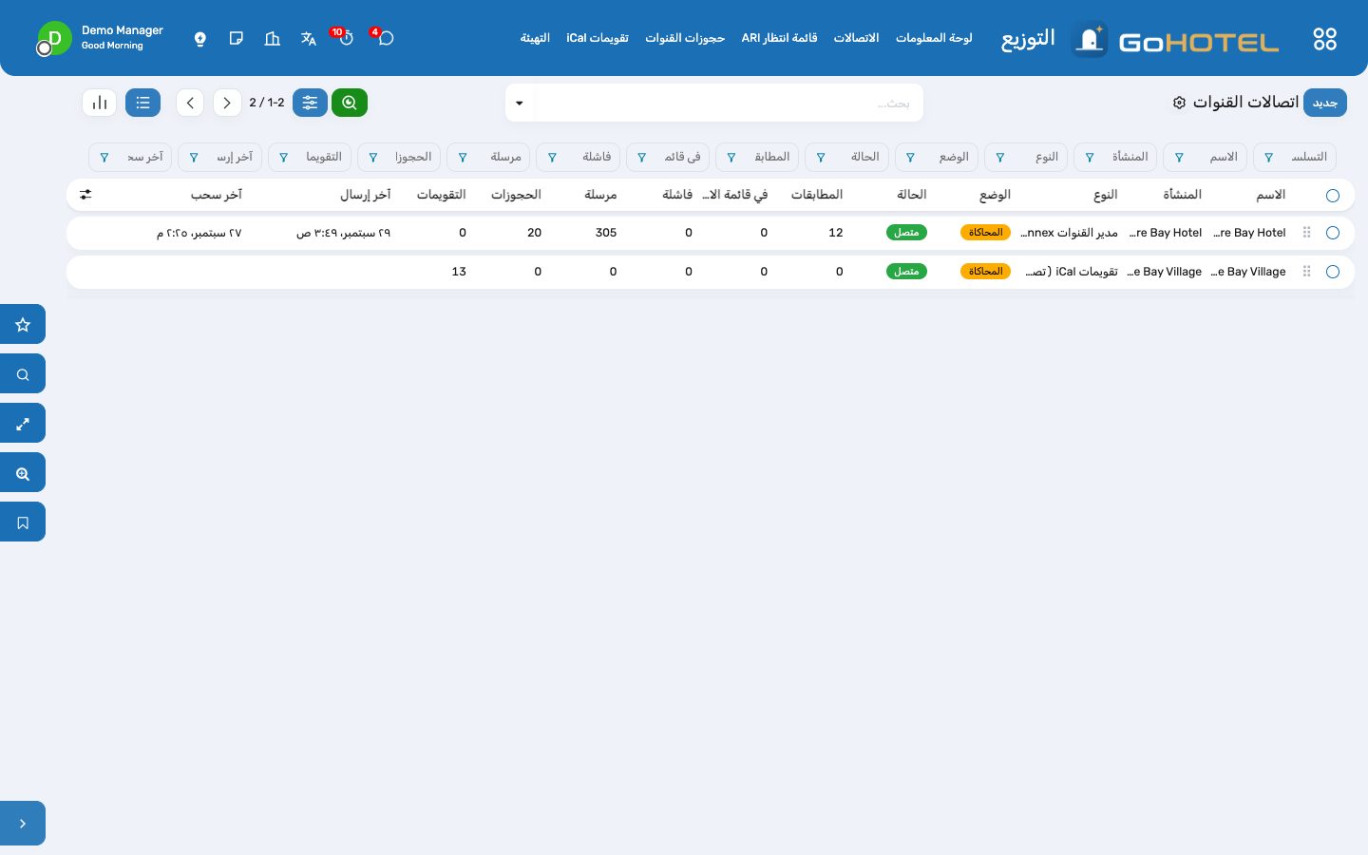
Task: Open the Demo Manager user menu
Action: [x=101, y=38]
